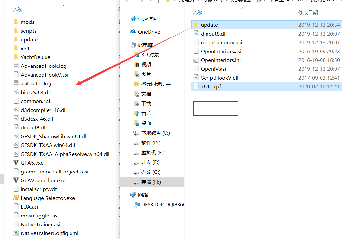The image size is (342, 239).
Task: Click the 2017-09-03 12:41 date cell
Action: [319, 78]
